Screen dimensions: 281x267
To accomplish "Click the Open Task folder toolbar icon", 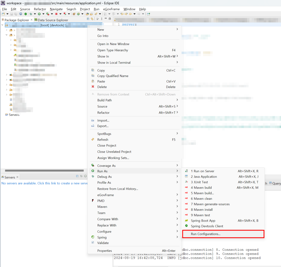I will click(x=91, y=14).
